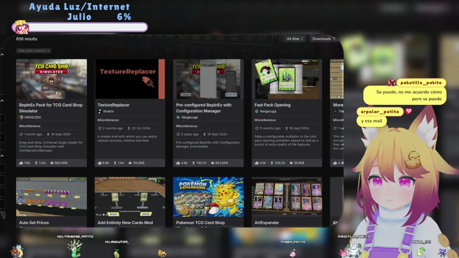This screenshot has height=258, width=459.
Task: Click the endorsements thumbs-up icon on BepInEx Pack card
Action: tap(21, 163)
